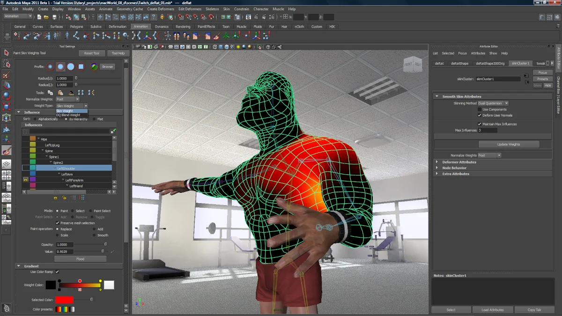Click the pin icon next to influence search

pyautogui.click(x=113, y=131)
